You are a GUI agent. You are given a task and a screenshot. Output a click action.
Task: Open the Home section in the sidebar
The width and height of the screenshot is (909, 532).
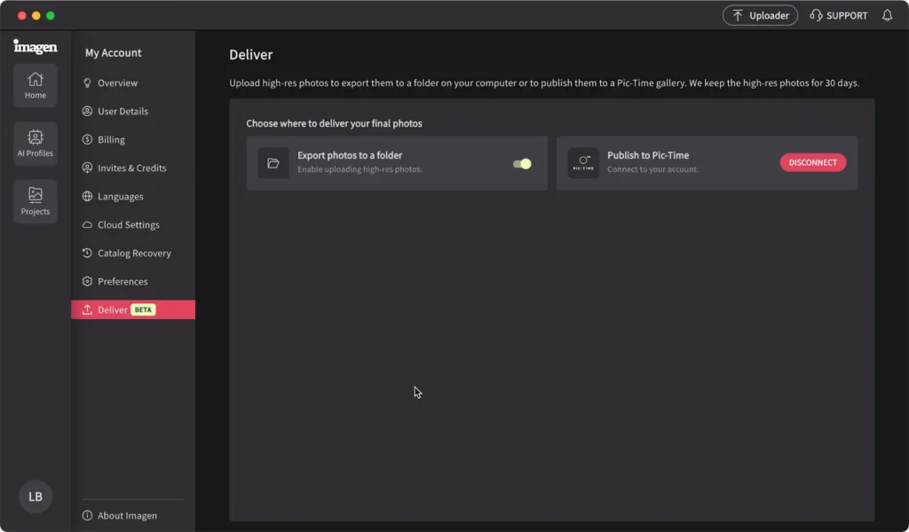[x=36, y=85]
